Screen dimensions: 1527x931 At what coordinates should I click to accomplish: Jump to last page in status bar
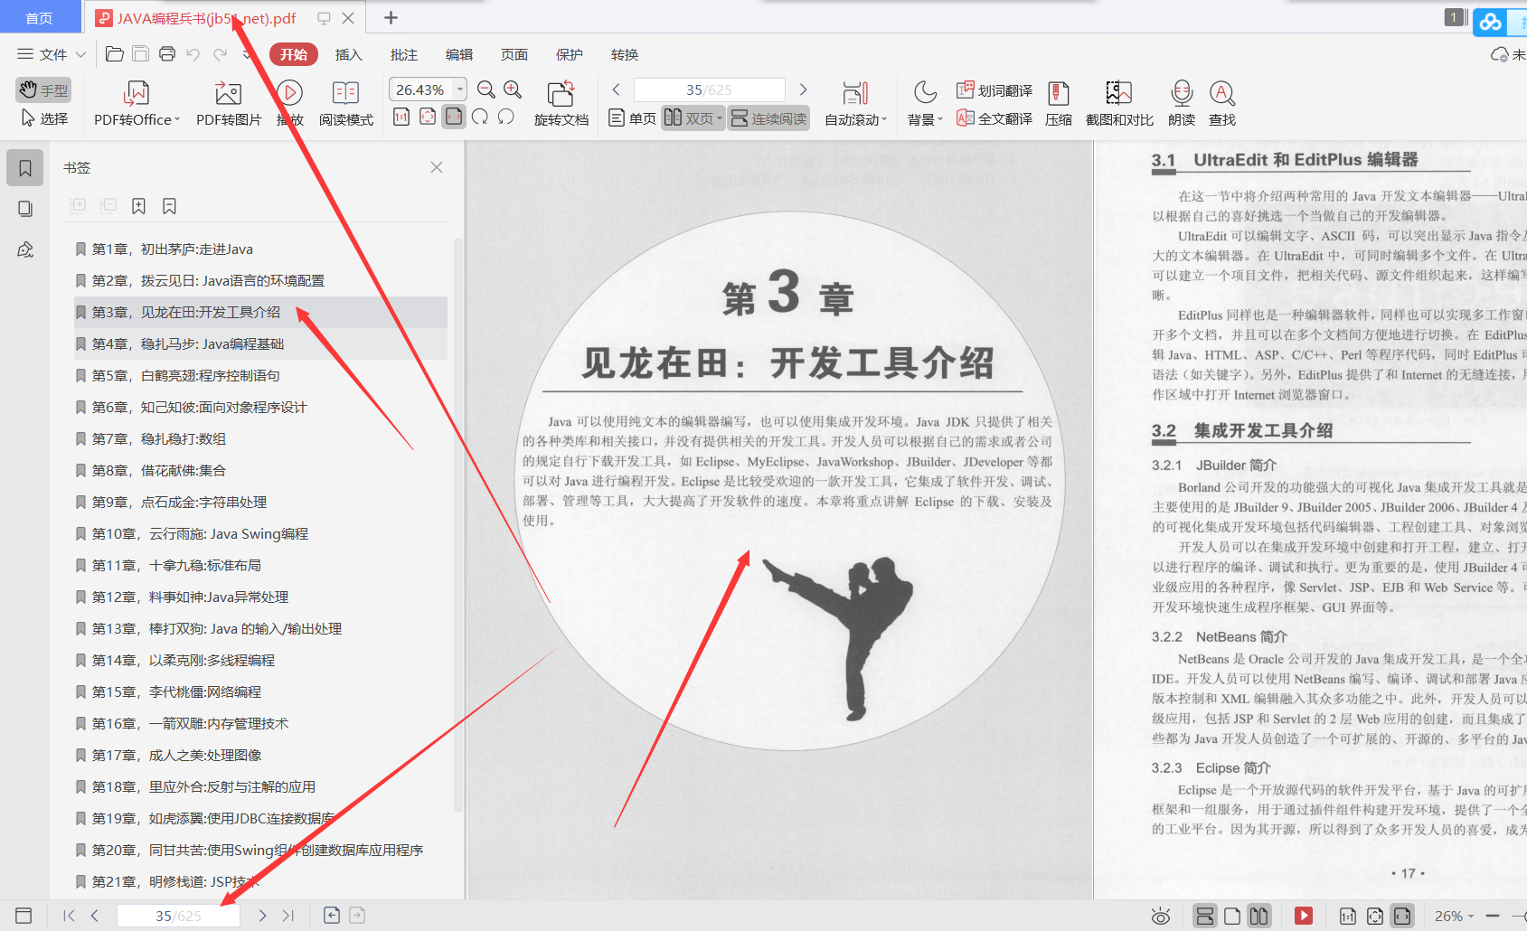click(x=288, y=916)
